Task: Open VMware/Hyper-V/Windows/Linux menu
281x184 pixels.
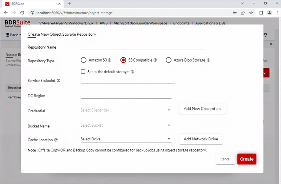Action: 66,23
